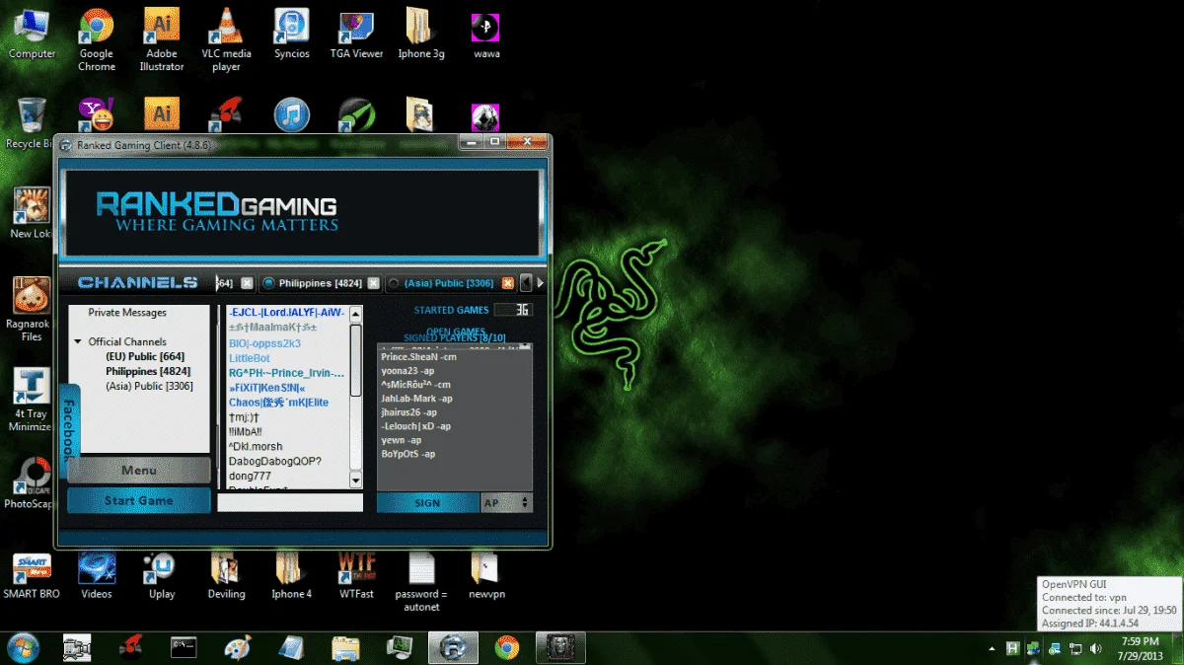Viewport: 1184px width, 665px height.
Task: Click the user list scroll down arrow
Action: [356, 480]
